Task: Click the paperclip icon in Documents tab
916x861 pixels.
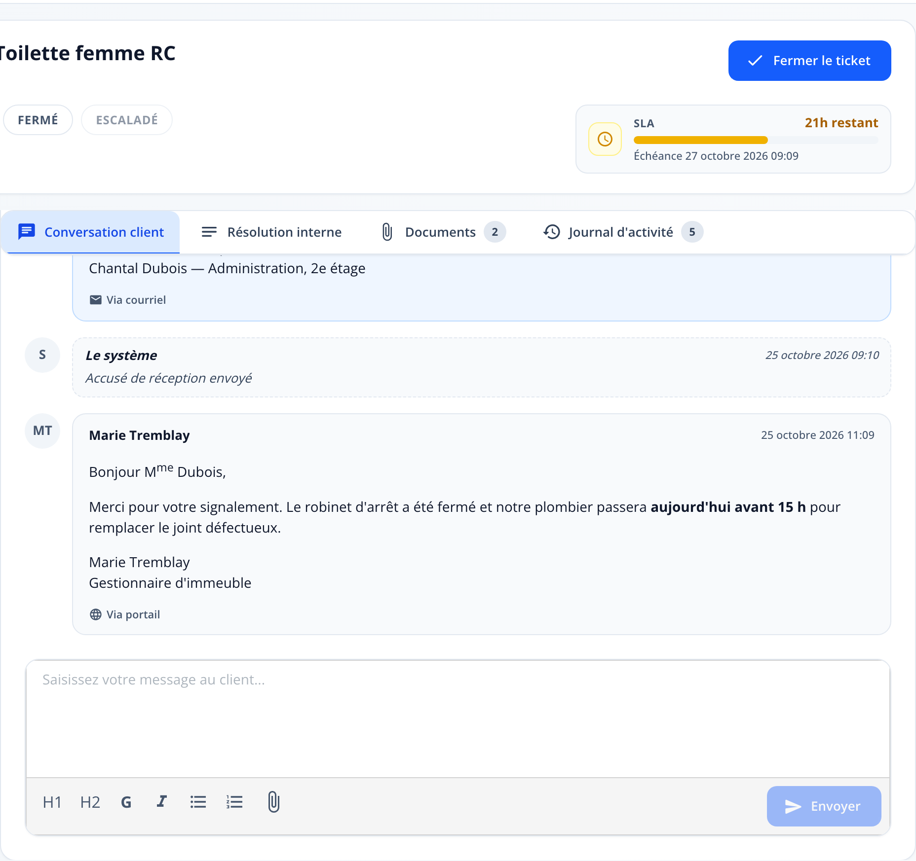Action: coord(387,232)
